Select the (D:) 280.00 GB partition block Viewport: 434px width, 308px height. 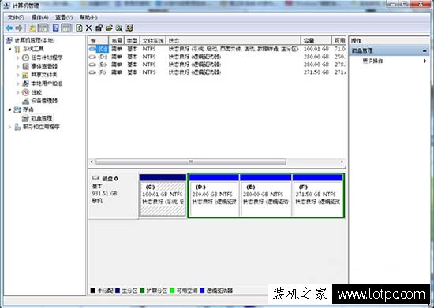[214, 195]
